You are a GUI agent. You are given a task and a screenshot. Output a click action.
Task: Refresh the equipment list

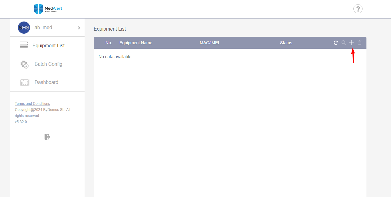click(x=336, y=43)
